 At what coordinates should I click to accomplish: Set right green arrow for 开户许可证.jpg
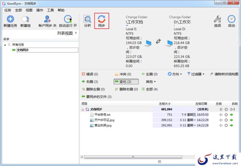(231, 120)
